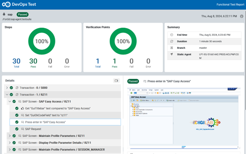Click the Steps Total count 30
Image resolution: width=246 pixels, height=154 pixels.
pyautogui.click(x=17, y=61)
